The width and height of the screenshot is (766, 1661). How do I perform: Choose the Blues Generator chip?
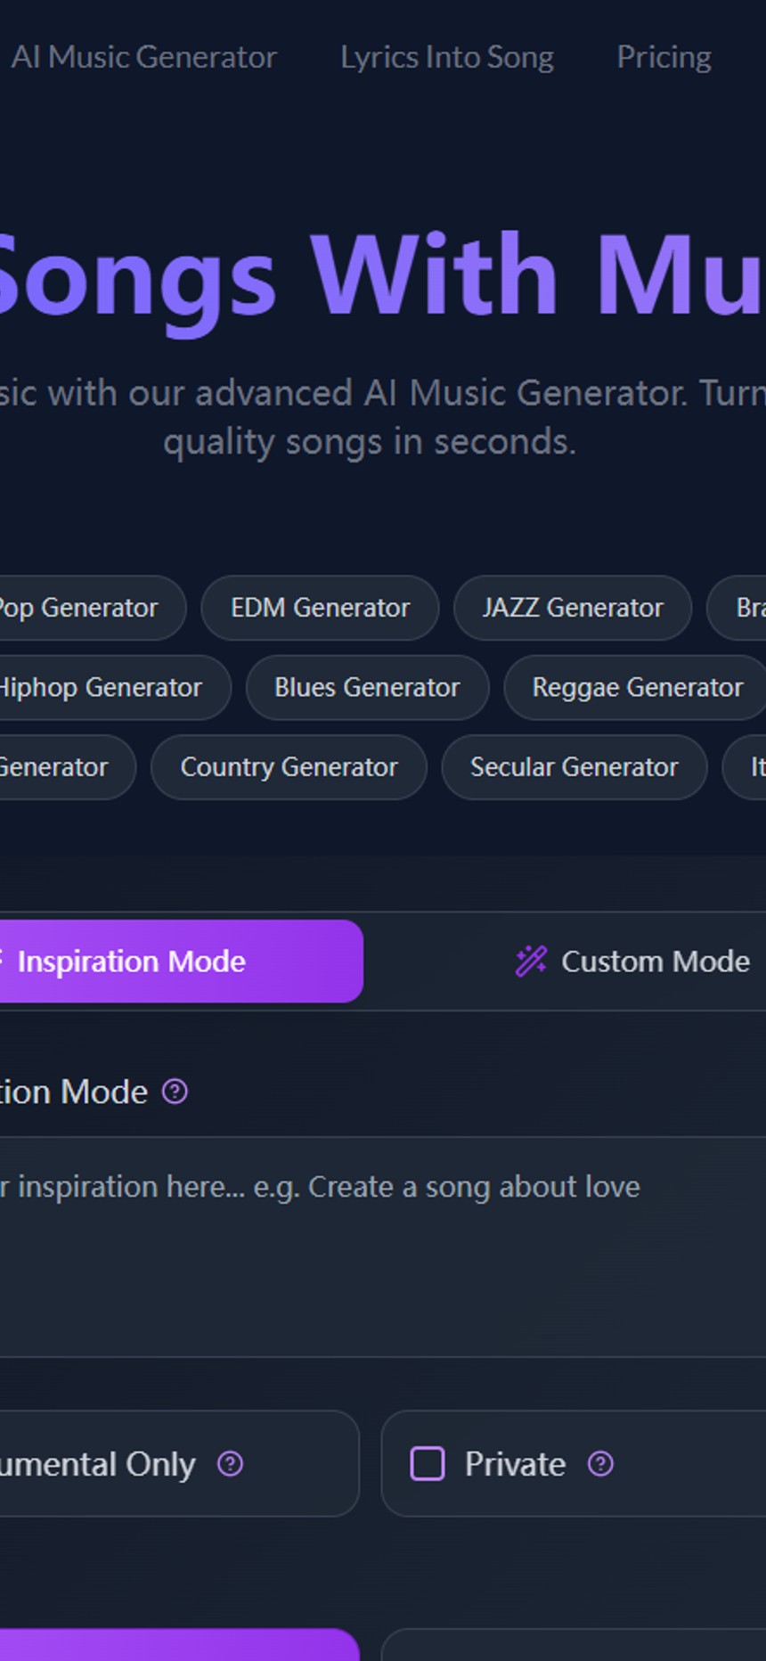tap(367, 687)
